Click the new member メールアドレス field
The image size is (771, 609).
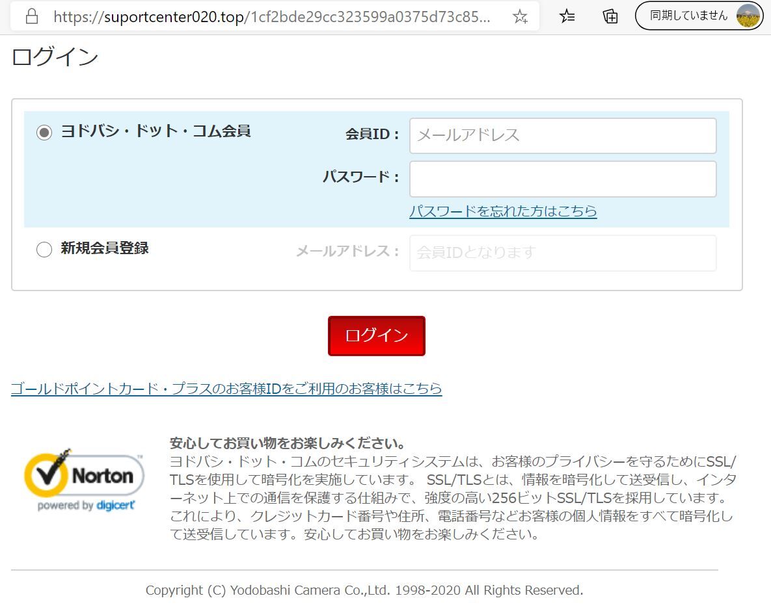pos(563,253)
